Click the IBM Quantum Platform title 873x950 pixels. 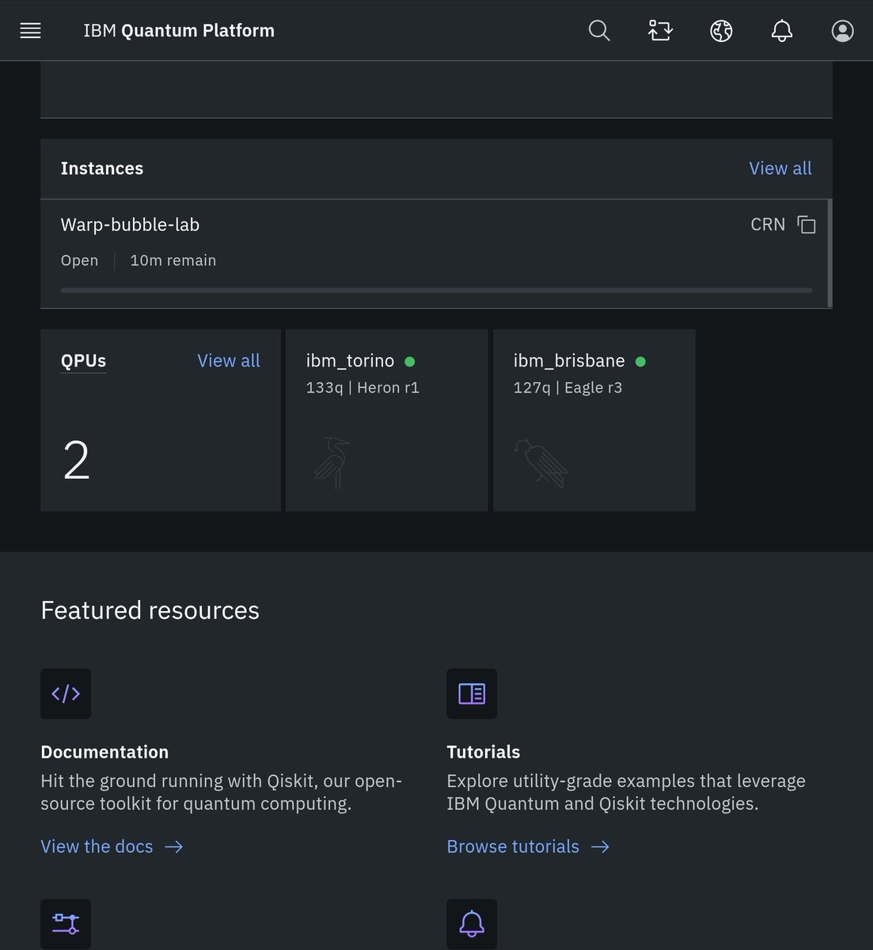tap(179, 31)
